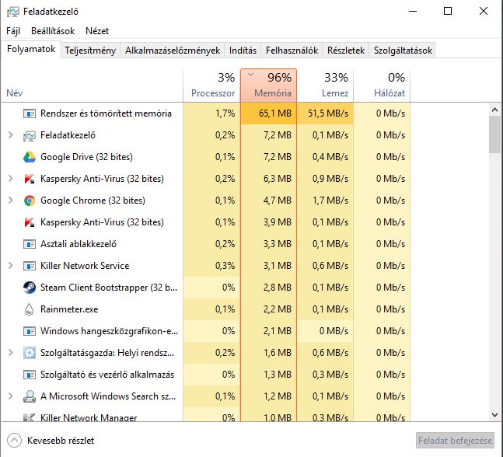Click the 1,7 MB/s disk value for Chrome
503x457 pixels.
[330, 201]
